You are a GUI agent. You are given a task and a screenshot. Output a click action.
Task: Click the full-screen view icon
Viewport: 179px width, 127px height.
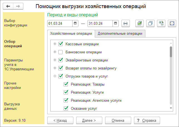pyautogui.click(x=172, y=23)
